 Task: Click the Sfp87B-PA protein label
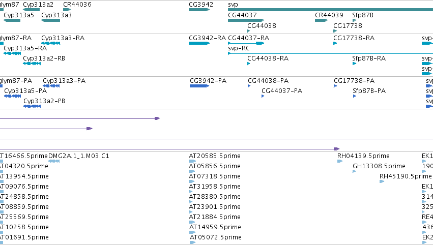(x=369, y=91)
